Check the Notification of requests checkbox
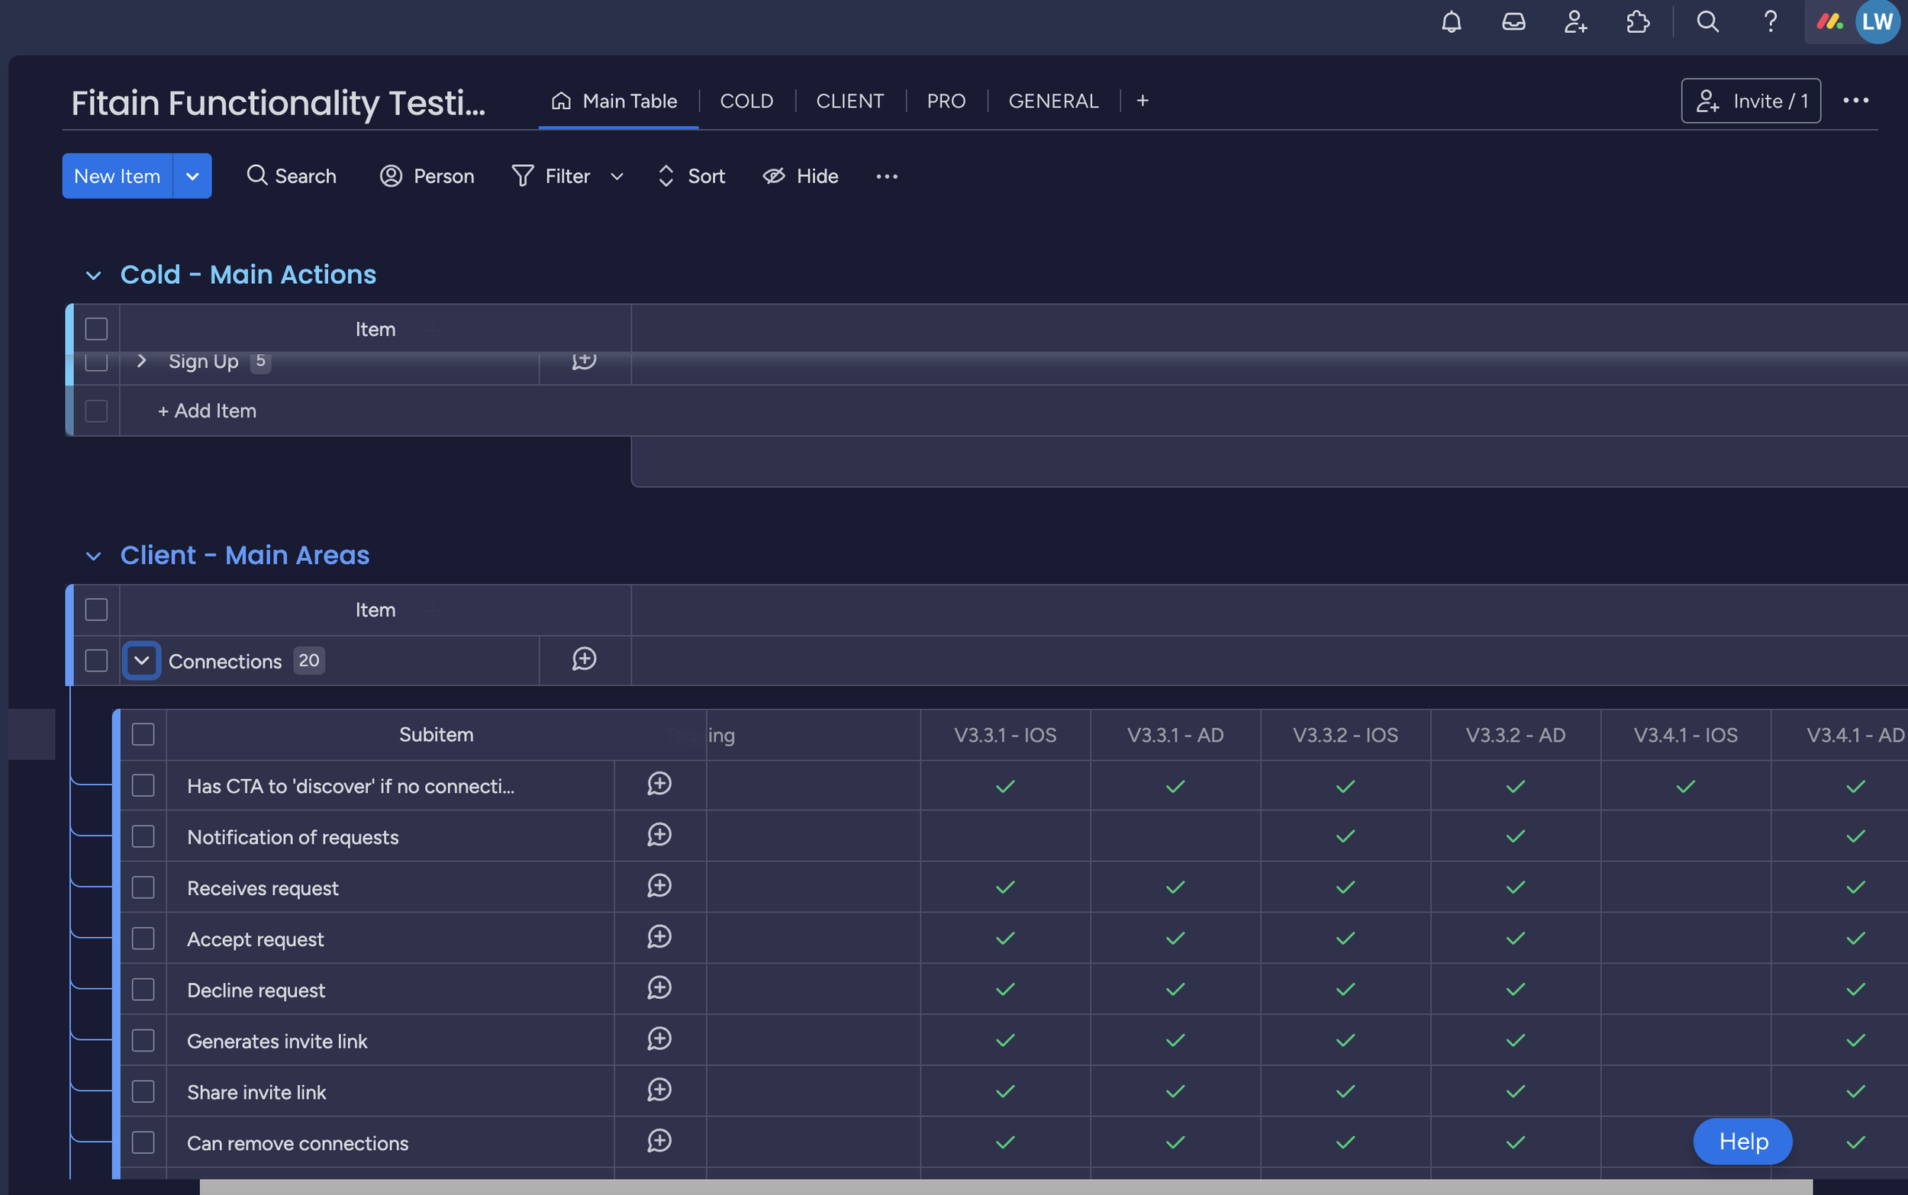The height and width of the screenshot is (1195, 1908). point(143,836)
